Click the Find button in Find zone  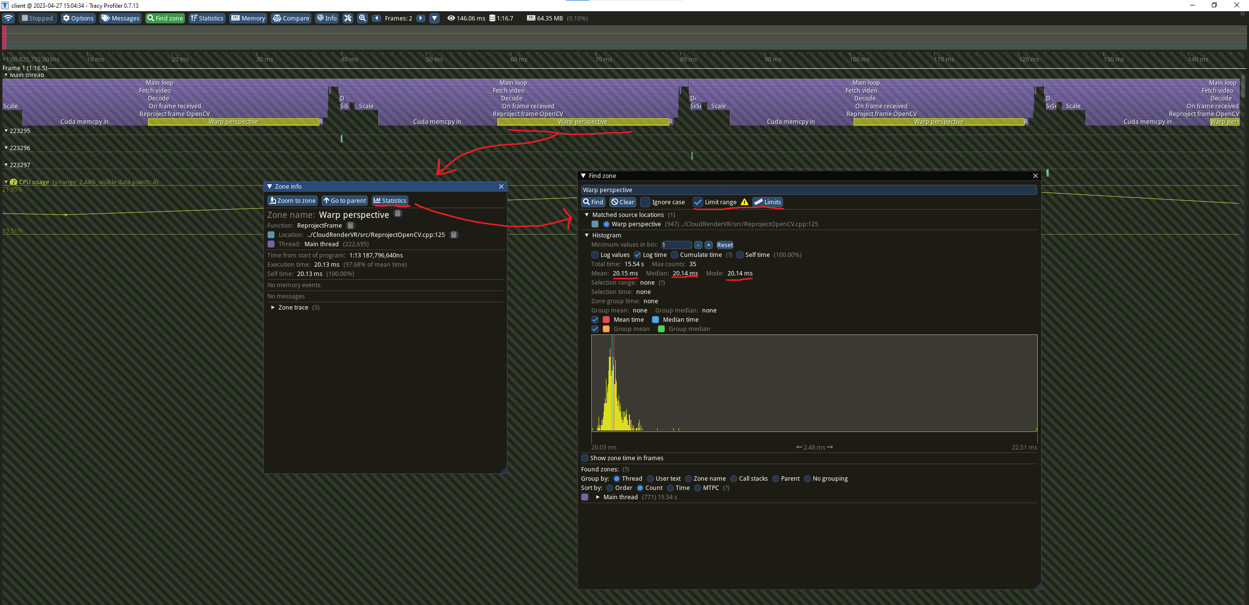pyautogui.click(x=593, y=202)
